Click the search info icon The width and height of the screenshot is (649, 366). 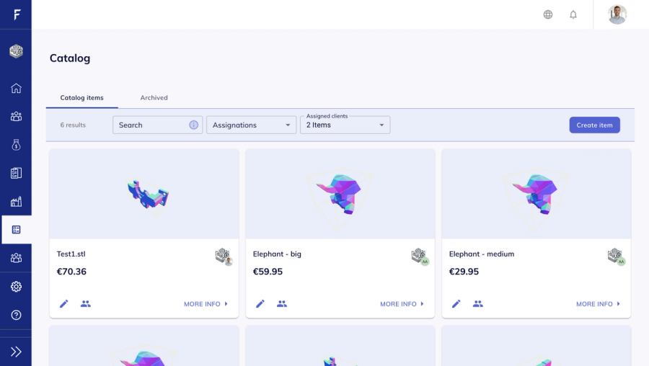(193, 125)
